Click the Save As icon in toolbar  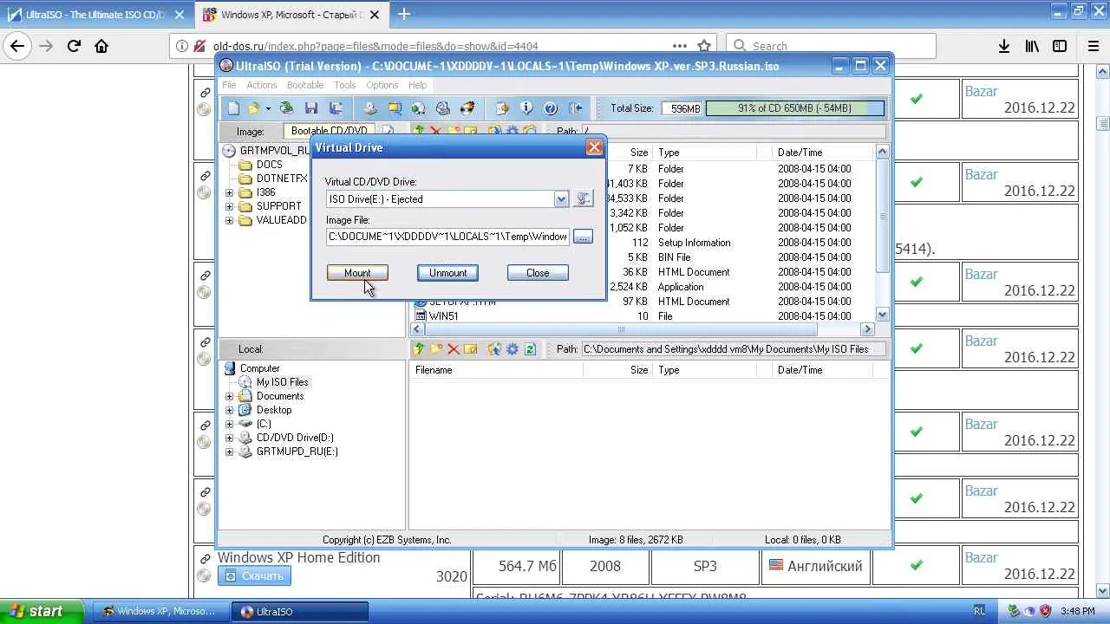335,108
